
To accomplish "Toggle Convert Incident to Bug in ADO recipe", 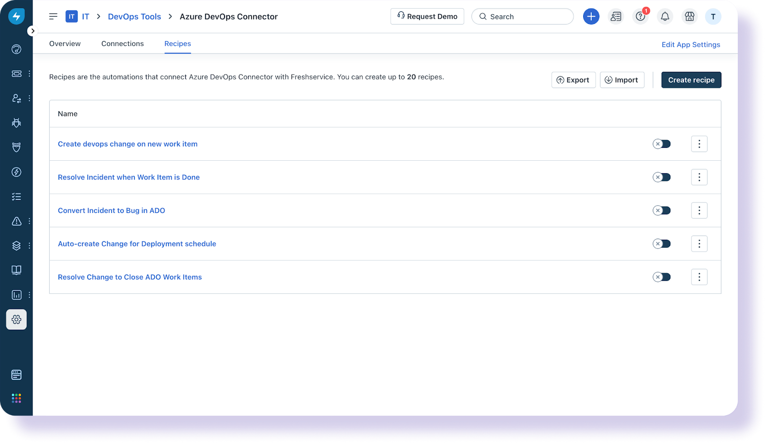I will [662, 211].
